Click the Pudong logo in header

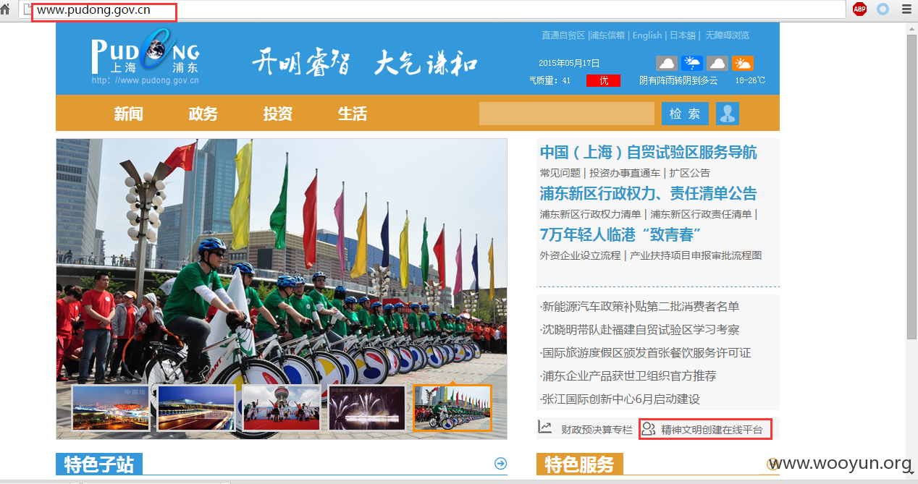[146, 57]
